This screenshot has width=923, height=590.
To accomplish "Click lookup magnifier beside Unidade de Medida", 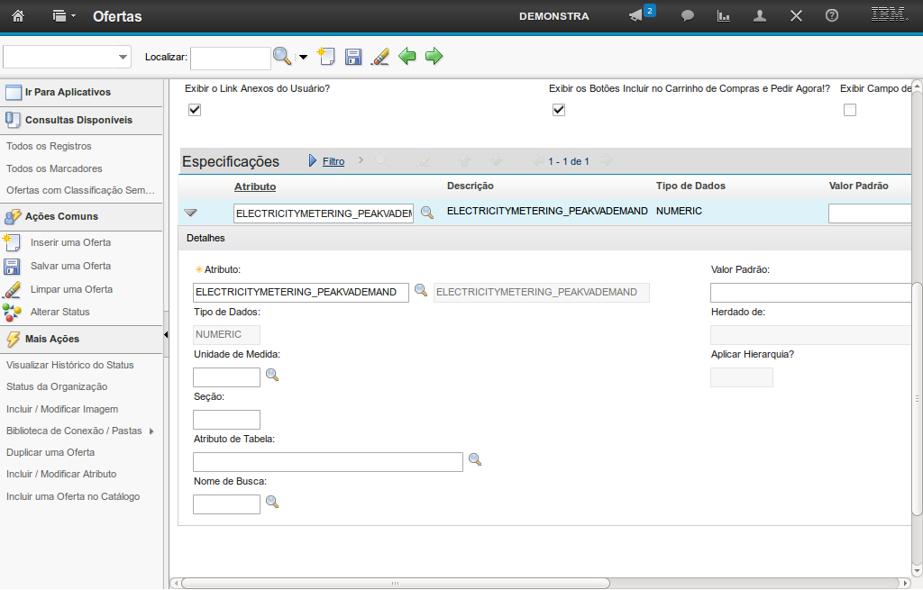I will pos(271,375).
